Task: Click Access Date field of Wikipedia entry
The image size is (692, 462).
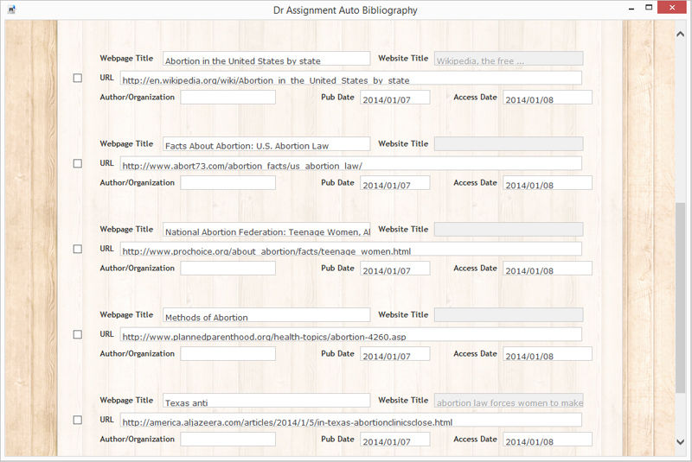Action: pyautogui.click(x=548, y=98)
